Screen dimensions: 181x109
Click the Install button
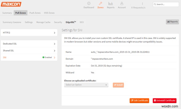(118, 85)
